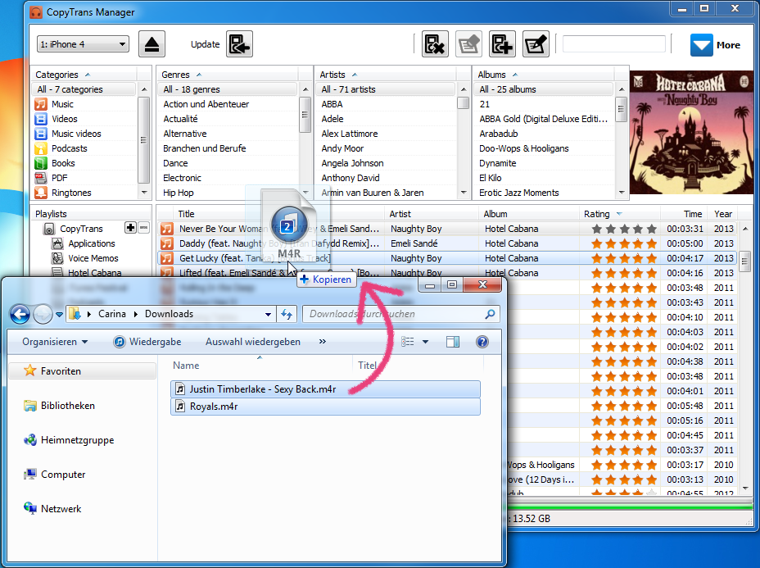Click the delete track toolbar icon

(x=435, y=44)
